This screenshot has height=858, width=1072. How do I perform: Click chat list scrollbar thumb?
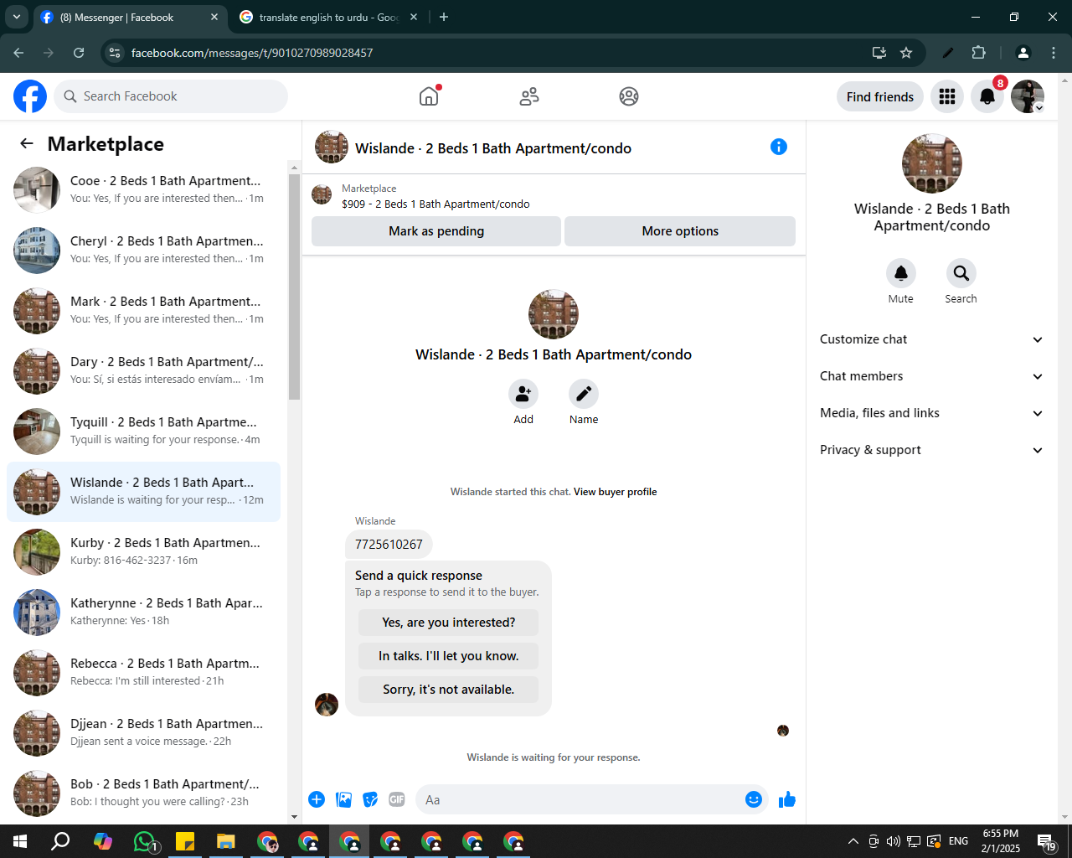click(294, 287)
